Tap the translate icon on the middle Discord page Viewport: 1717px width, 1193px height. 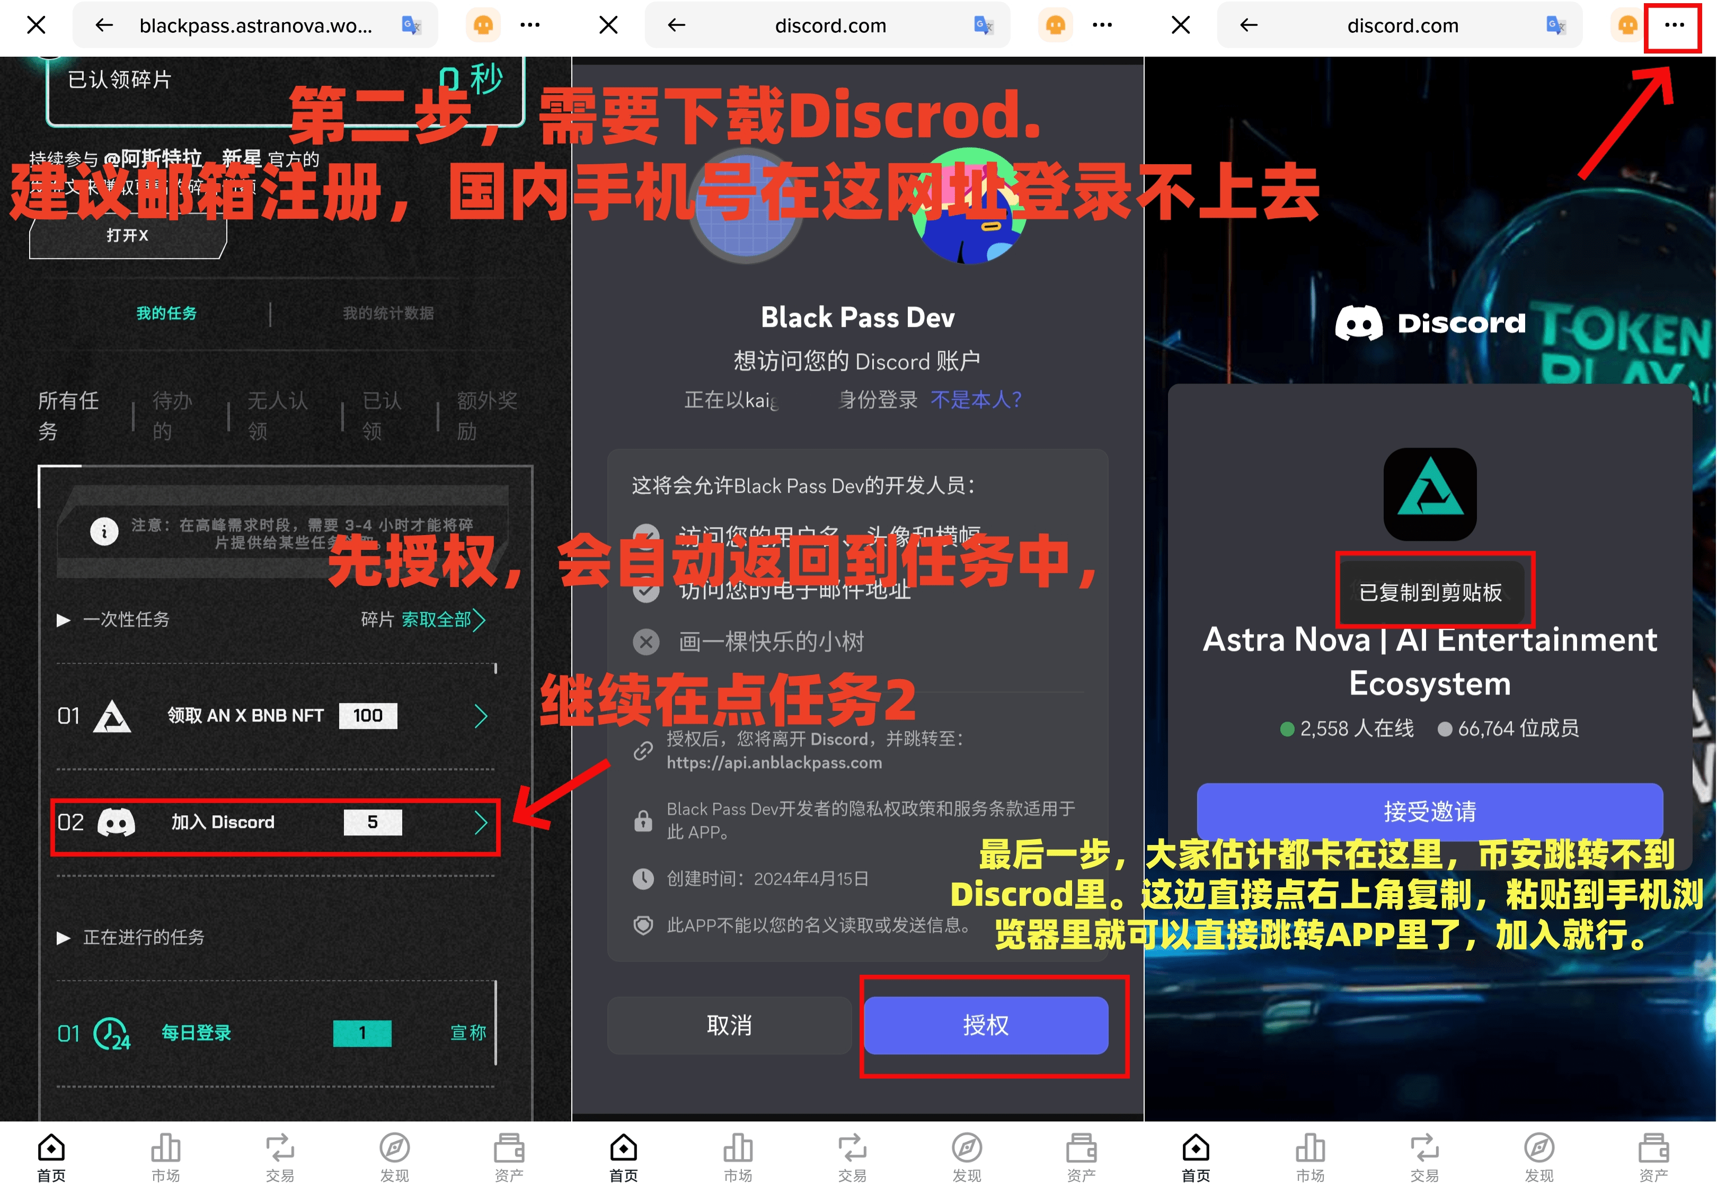[984, 25]
